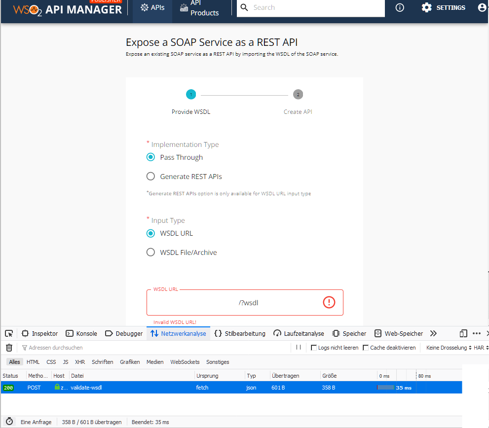Switch to the XHR request filter tab
Viewport: 489px width, 428px height.
(x=79, y=361)
